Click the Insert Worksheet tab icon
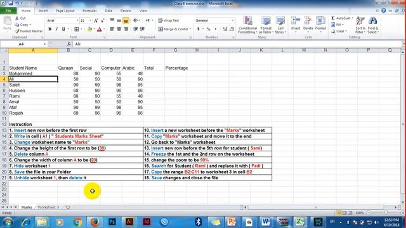This screenshot has height=228, width=406. [68, 207]
